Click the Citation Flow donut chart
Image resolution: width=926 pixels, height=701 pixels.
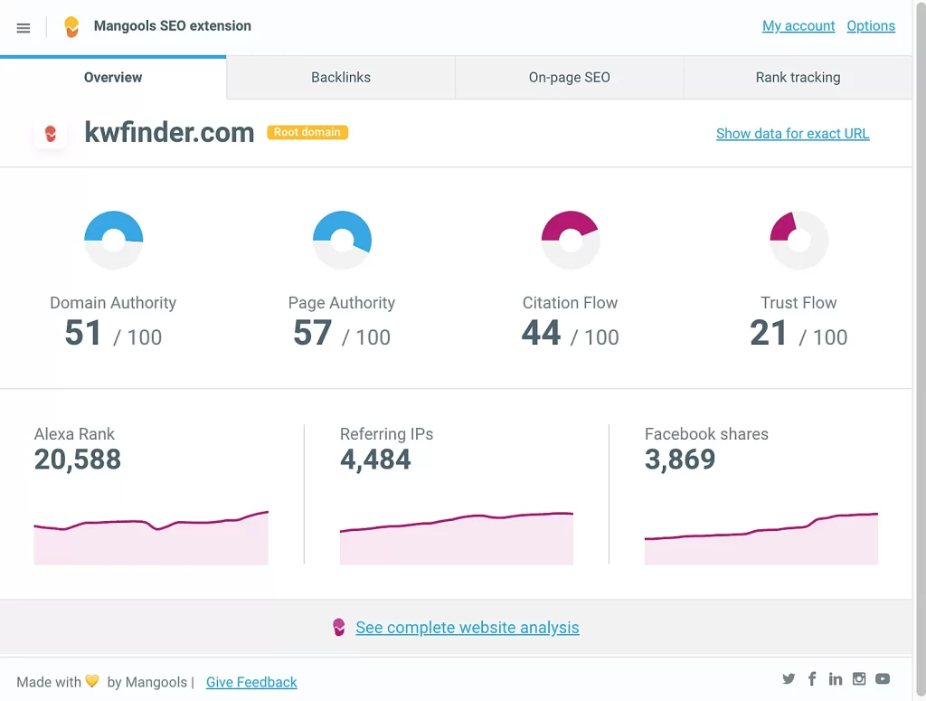[571, 240]
